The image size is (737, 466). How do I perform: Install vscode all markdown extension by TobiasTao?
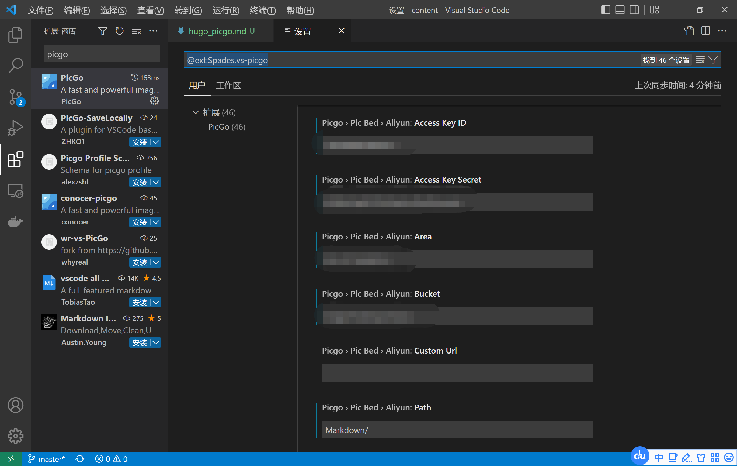[140, 302]
